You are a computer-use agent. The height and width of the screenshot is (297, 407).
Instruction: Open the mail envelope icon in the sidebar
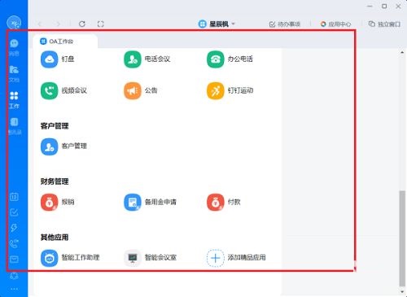(x=14, y=260)
